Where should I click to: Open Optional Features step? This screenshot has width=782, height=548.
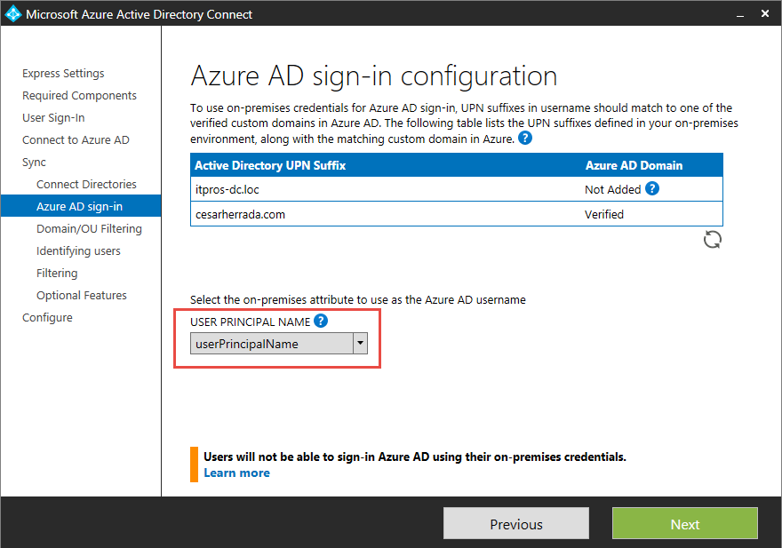click(82, 296)
